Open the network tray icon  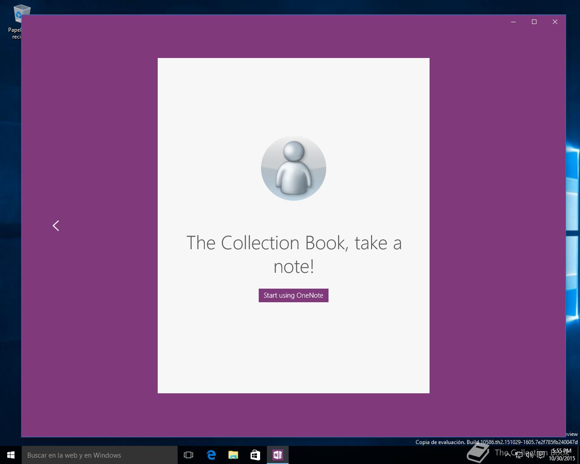click(519, 455)
